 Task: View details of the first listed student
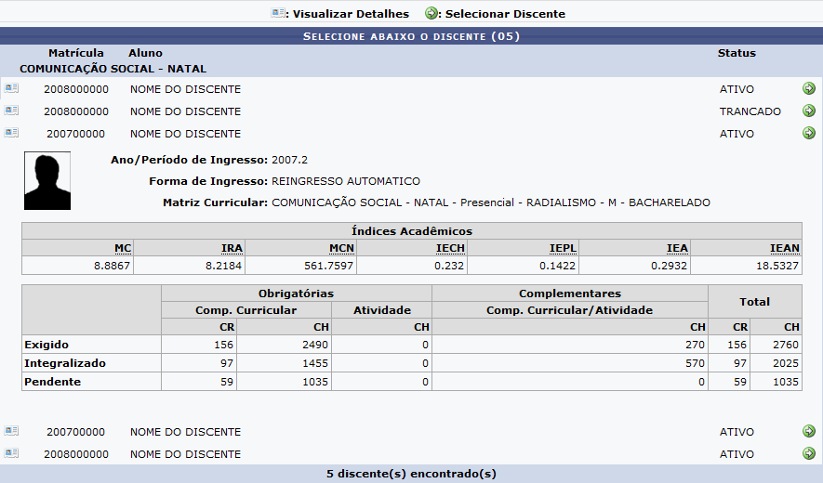tap(11, 88)
